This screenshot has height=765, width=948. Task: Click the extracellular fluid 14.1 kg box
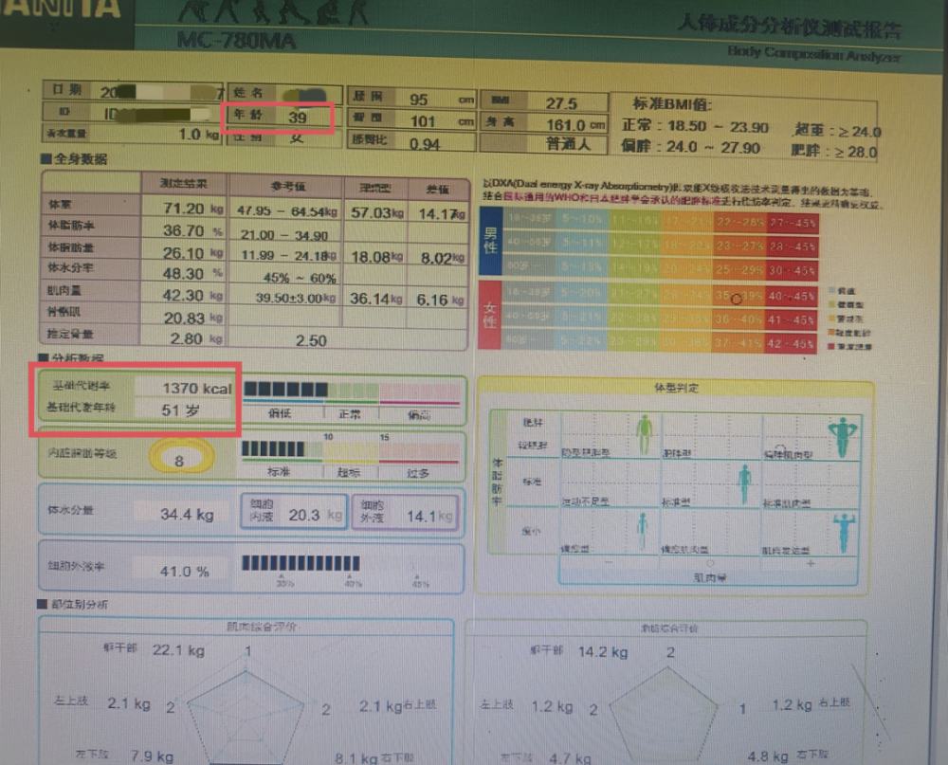click(405, 513)
